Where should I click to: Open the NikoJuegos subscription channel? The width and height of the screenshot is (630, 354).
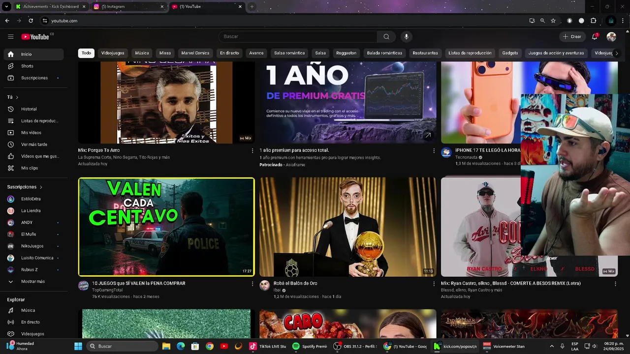33,246
